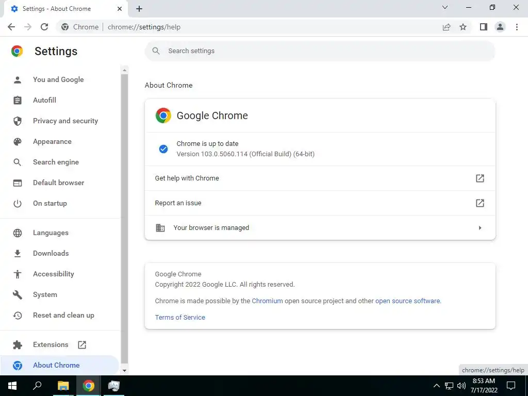This screenshot has height=396, width=528.
Task: Click the Extensions puzzle piece icon
Action: coord(17,345)
